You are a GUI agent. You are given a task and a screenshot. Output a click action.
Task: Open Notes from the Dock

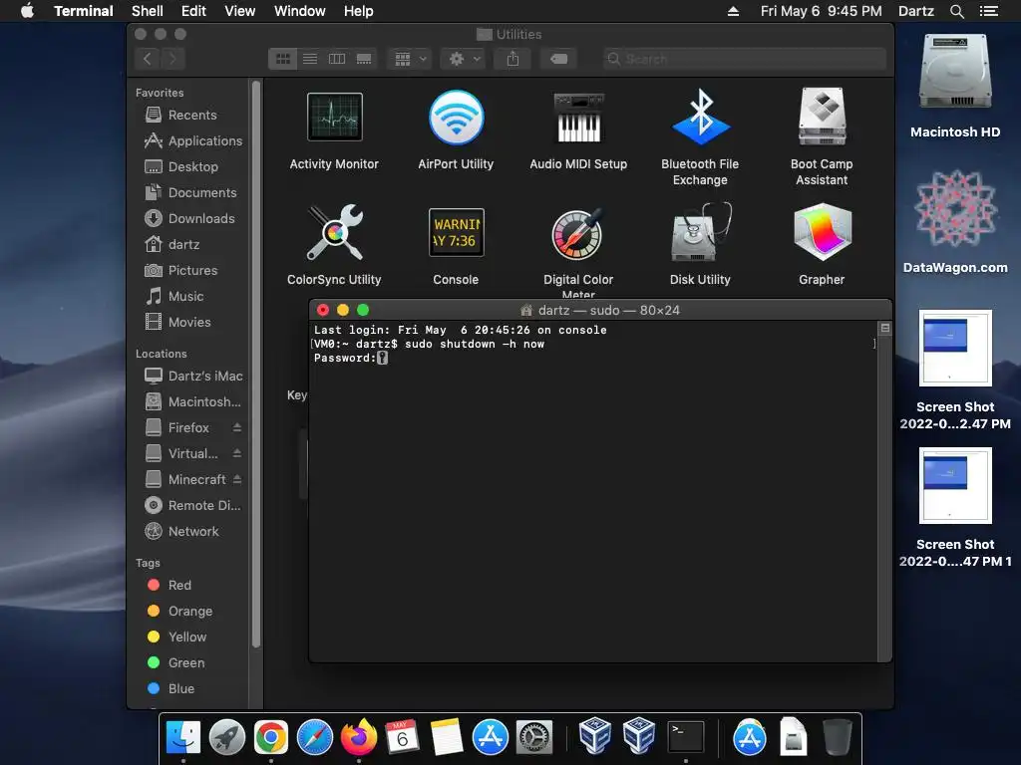pos(447,737)
